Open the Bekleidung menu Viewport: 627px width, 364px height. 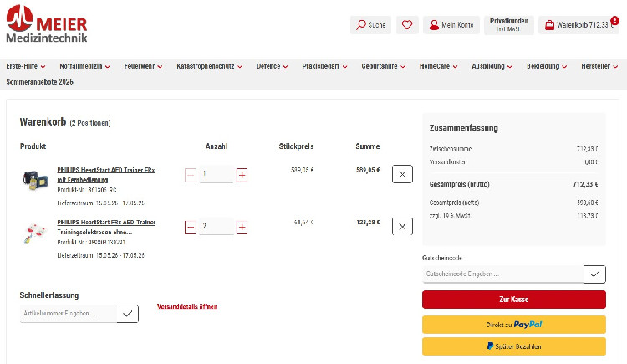point(547,66)
